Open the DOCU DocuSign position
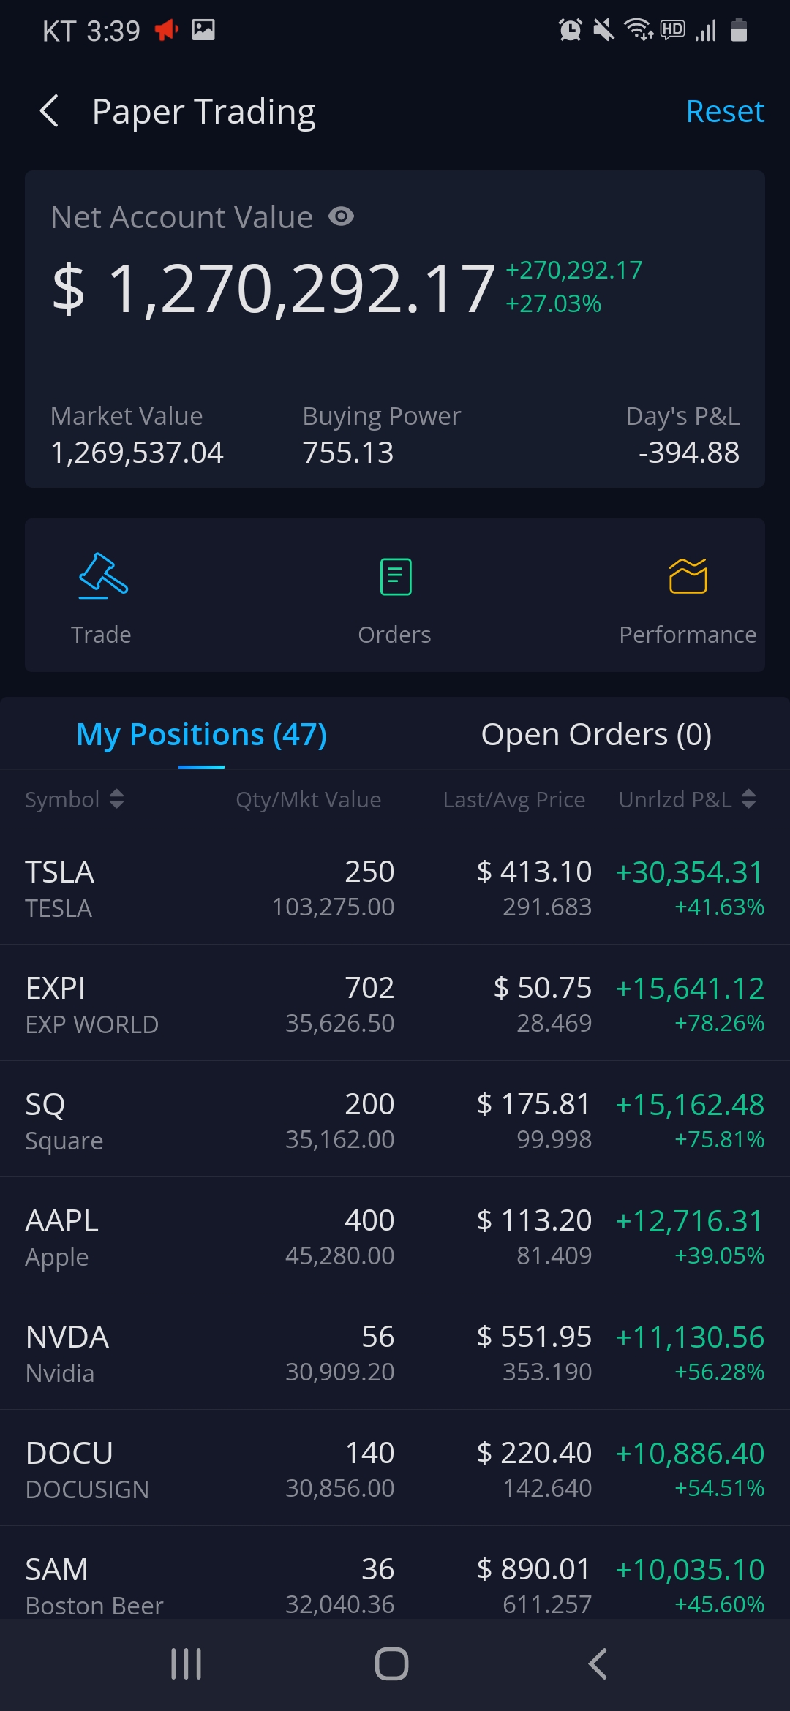Viewport: 790px width, 1711px height. 395,1469
